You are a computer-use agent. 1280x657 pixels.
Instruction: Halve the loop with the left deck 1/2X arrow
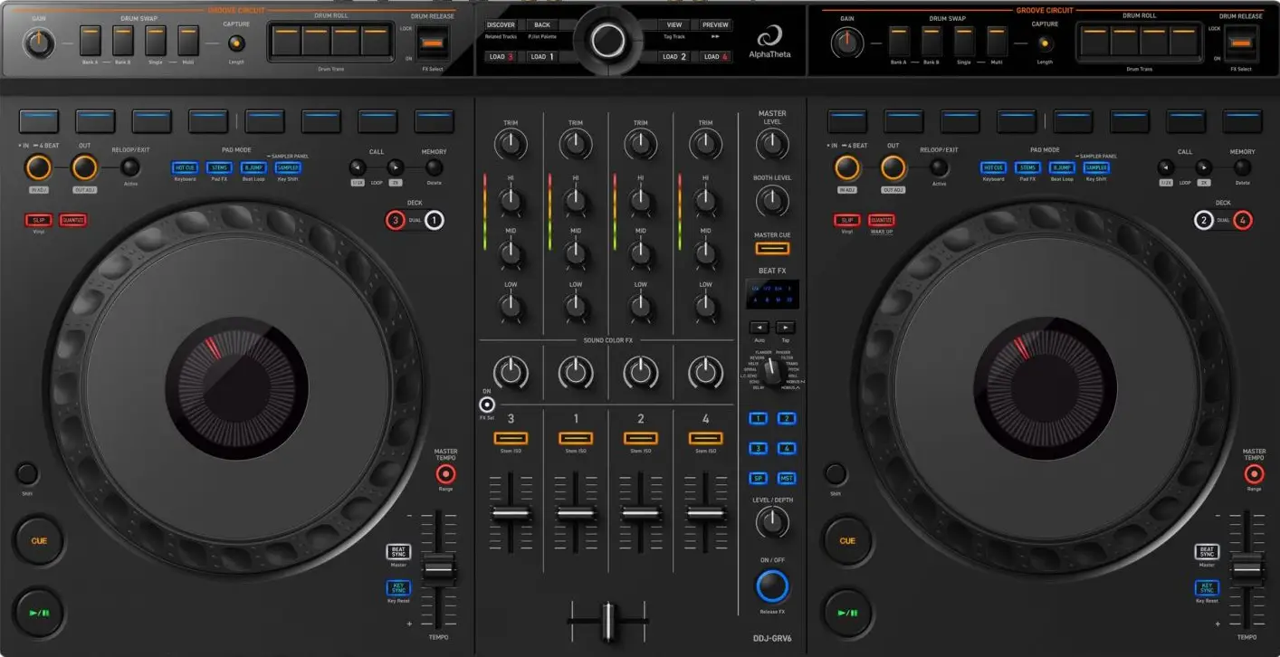coord(358,167)
